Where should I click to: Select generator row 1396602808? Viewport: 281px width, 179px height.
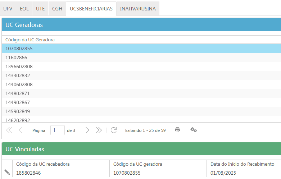click(x=19, y=66)
